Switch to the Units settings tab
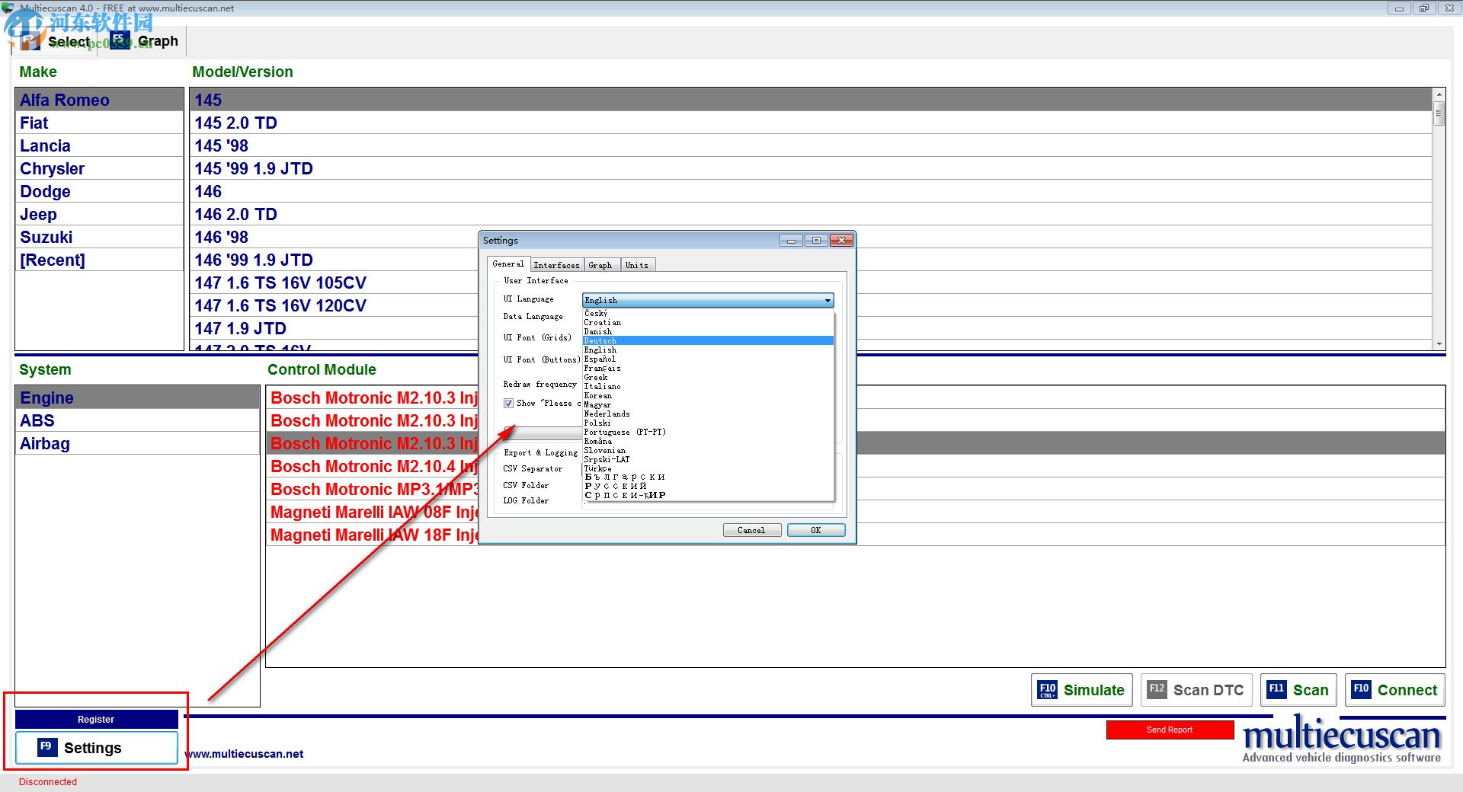Screen dimensions: 1463x792 point(637,265)
